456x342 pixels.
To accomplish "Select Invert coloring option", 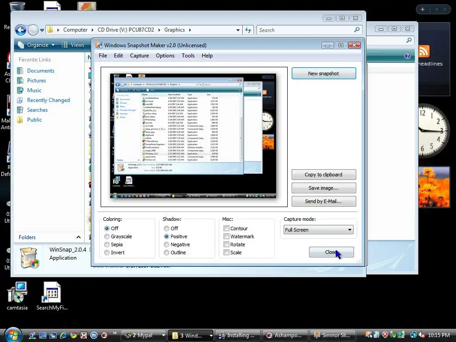I will (107, 252).
